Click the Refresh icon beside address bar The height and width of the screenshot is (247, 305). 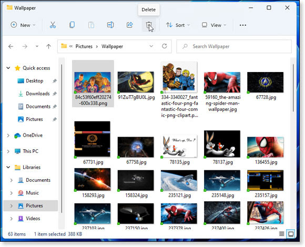[165, 46]
